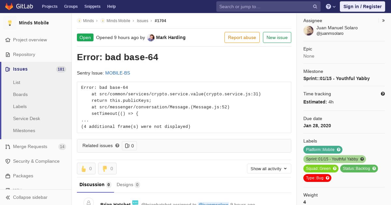Viewport: 391px width, 205px height.
Task: Click the Report abuse button
Action: click(242, 37)
